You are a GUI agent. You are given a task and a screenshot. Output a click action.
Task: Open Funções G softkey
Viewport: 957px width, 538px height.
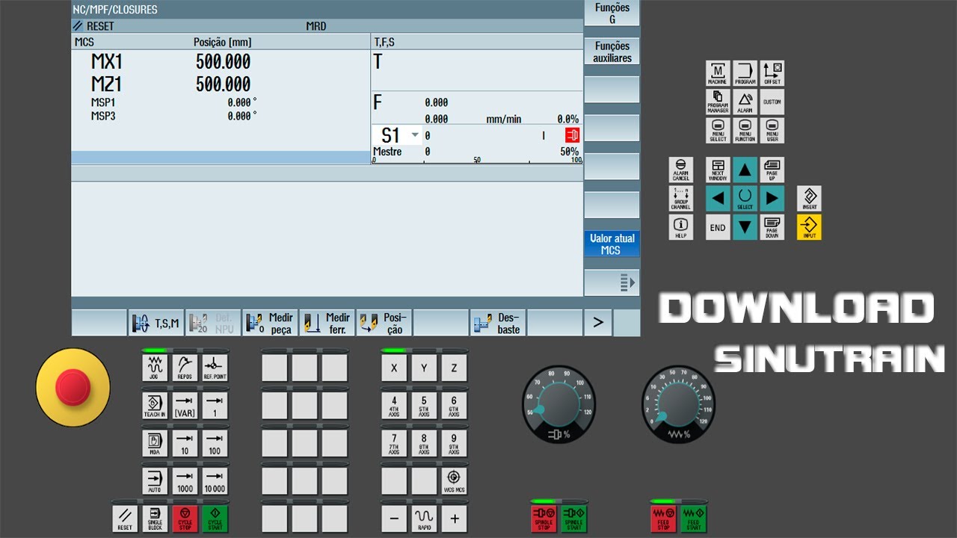(x=612, y=13)
